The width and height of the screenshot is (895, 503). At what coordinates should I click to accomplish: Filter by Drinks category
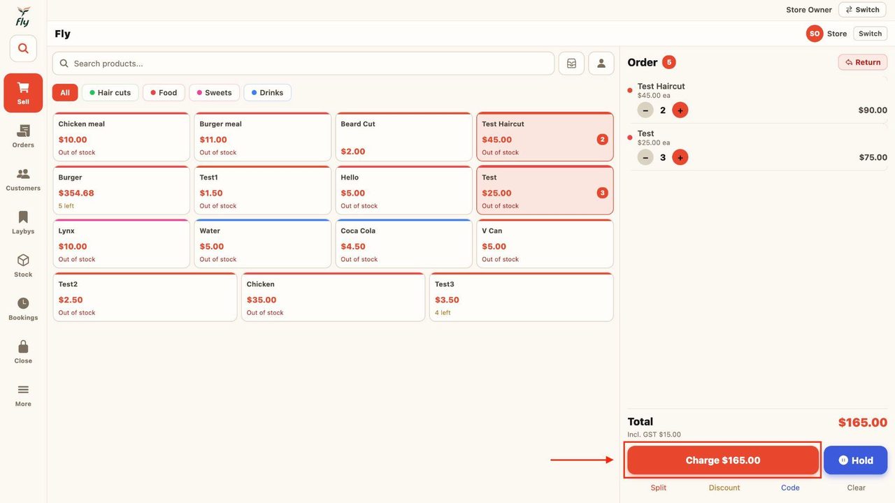[x=268, y=93]
